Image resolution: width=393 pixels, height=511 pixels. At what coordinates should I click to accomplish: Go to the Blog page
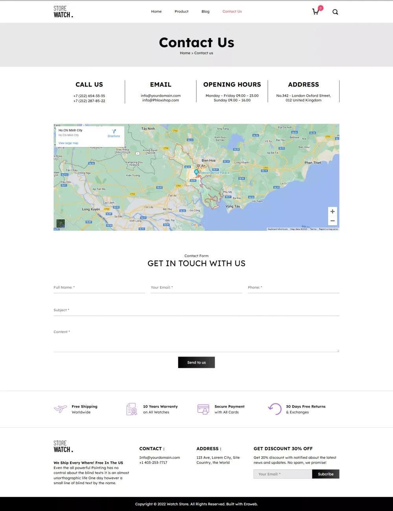(206, 11)
